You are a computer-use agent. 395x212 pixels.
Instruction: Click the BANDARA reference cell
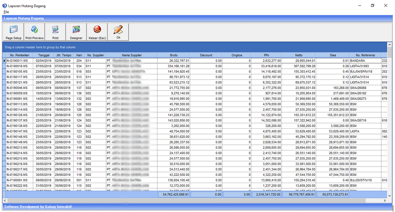[x=364, y=61]
